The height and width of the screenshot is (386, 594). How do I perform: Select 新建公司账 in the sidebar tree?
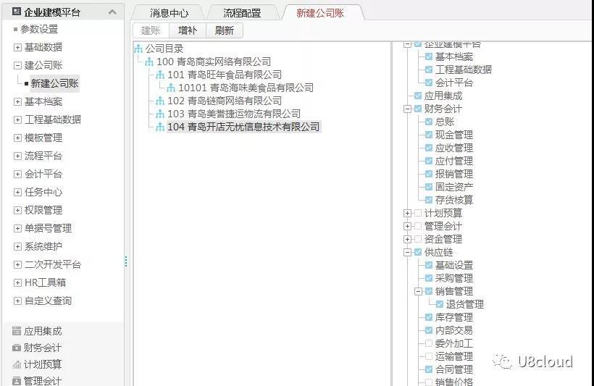click(54, 83)
